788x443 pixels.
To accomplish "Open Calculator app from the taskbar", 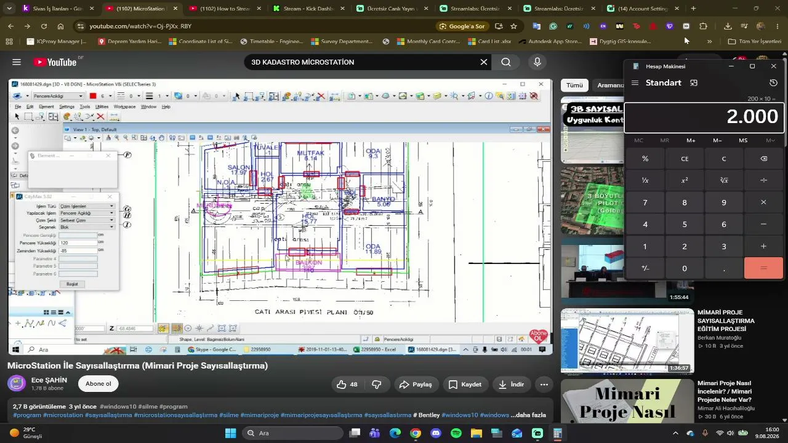I will (x=558, y=433).
